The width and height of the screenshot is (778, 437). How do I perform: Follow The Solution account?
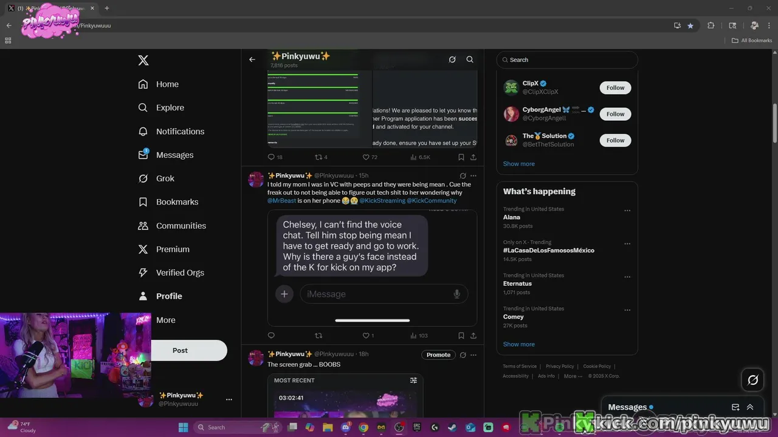[615, 140]
